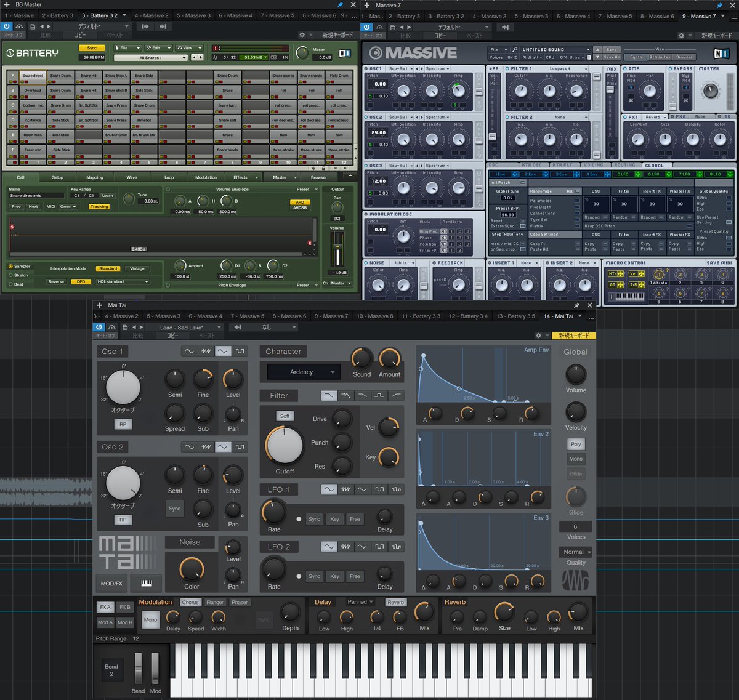Viewport: 739px width, 700px height.
Task: Select the 12 - Battery 3 4 tab in Mai Tai window
Action: point(468,316)
